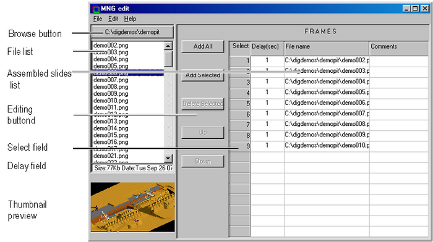Open the Edit menu

coord(113,19)
